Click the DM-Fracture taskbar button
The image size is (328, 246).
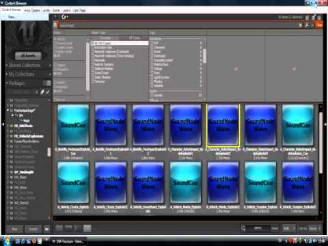pyautogui.click(x=68, y=241)
